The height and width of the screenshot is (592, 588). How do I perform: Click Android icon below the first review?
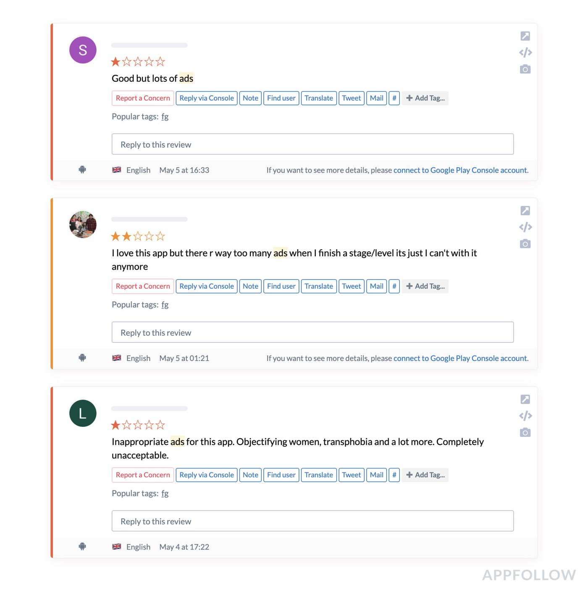point(82,170)
